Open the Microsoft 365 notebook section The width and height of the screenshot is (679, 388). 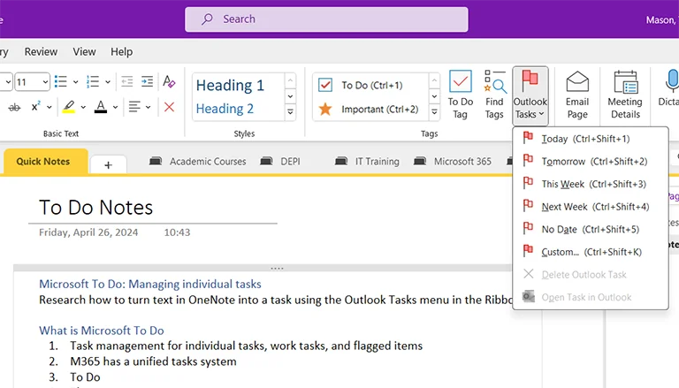point(453,162)
